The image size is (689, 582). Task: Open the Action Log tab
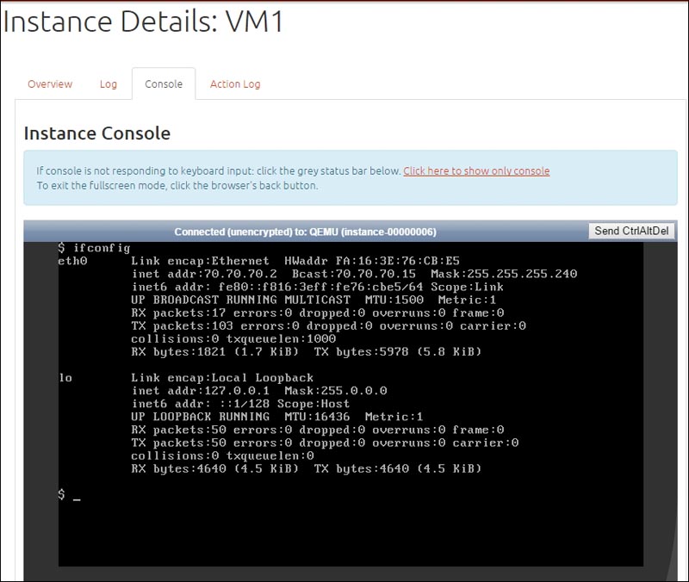point(235,84)
